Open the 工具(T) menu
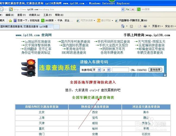This screenshot has height=136, width=176. [48, 15]
